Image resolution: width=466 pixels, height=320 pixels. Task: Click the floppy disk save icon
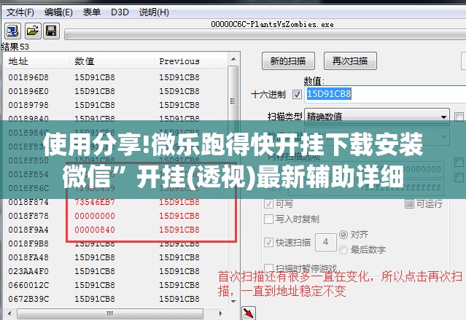point(51,31)
